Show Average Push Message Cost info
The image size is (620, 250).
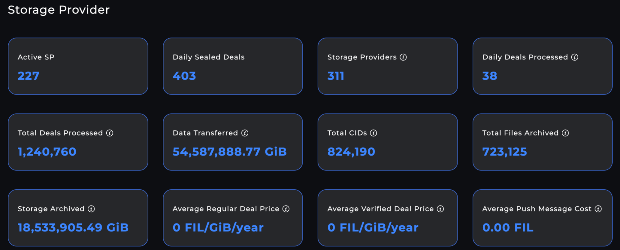pyautogui.click(x=598, y=209)
